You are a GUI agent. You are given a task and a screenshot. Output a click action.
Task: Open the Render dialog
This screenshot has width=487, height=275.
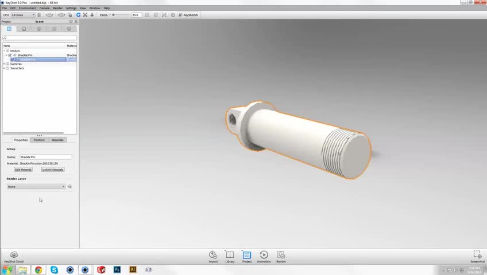coord(281,257)
